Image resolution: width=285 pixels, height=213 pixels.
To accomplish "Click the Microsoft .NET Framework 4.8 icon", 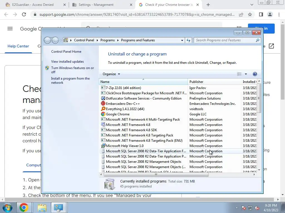I will click(103, 125).
